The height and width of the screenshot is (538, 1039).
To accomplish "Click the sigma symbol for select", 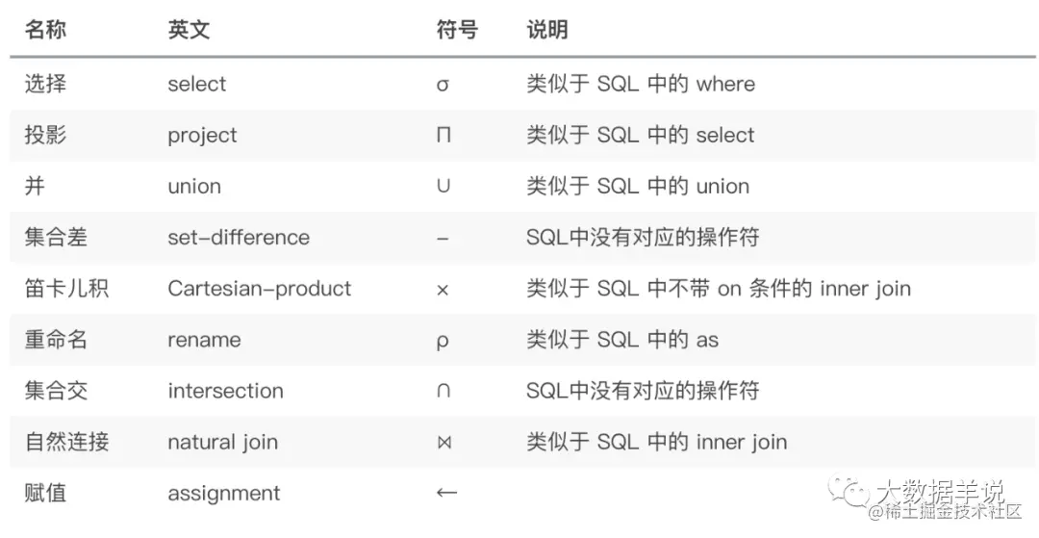I will [443, 85].
